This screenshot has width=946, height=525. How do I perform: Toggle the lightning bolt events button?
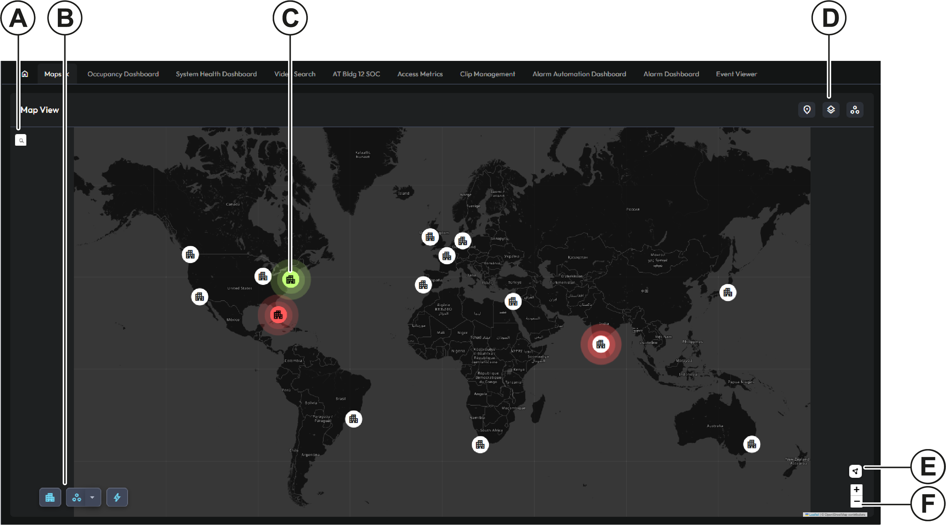[x=117, y=497]
